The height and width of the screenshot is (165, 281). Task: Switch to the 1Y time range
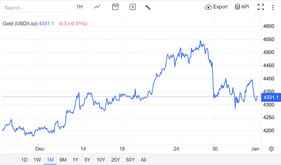pyautogui.click(x=76, y=160)
